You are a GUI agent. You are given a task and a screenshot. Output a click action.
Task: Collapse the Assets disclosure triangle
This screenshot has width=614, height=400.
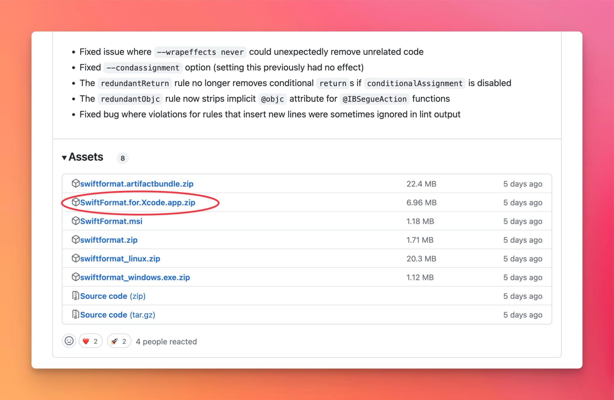coord(64,158)
